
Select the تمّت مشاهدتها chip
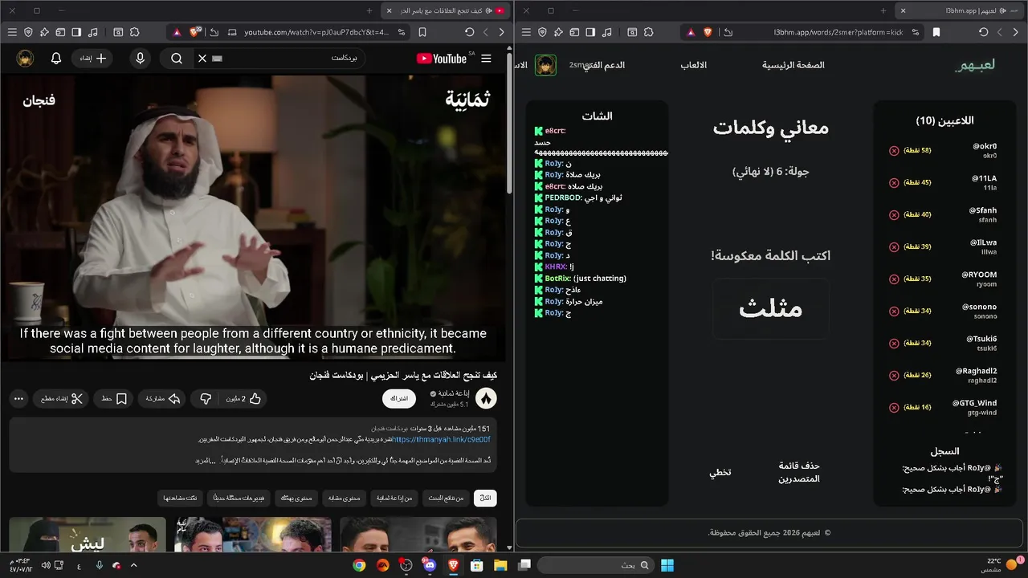181,498
